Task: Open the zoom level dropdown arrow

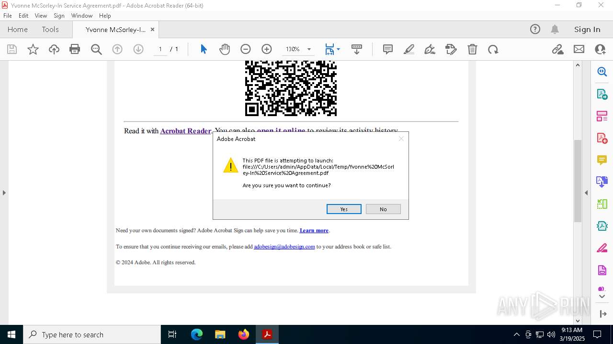Action: click(309, 49)
